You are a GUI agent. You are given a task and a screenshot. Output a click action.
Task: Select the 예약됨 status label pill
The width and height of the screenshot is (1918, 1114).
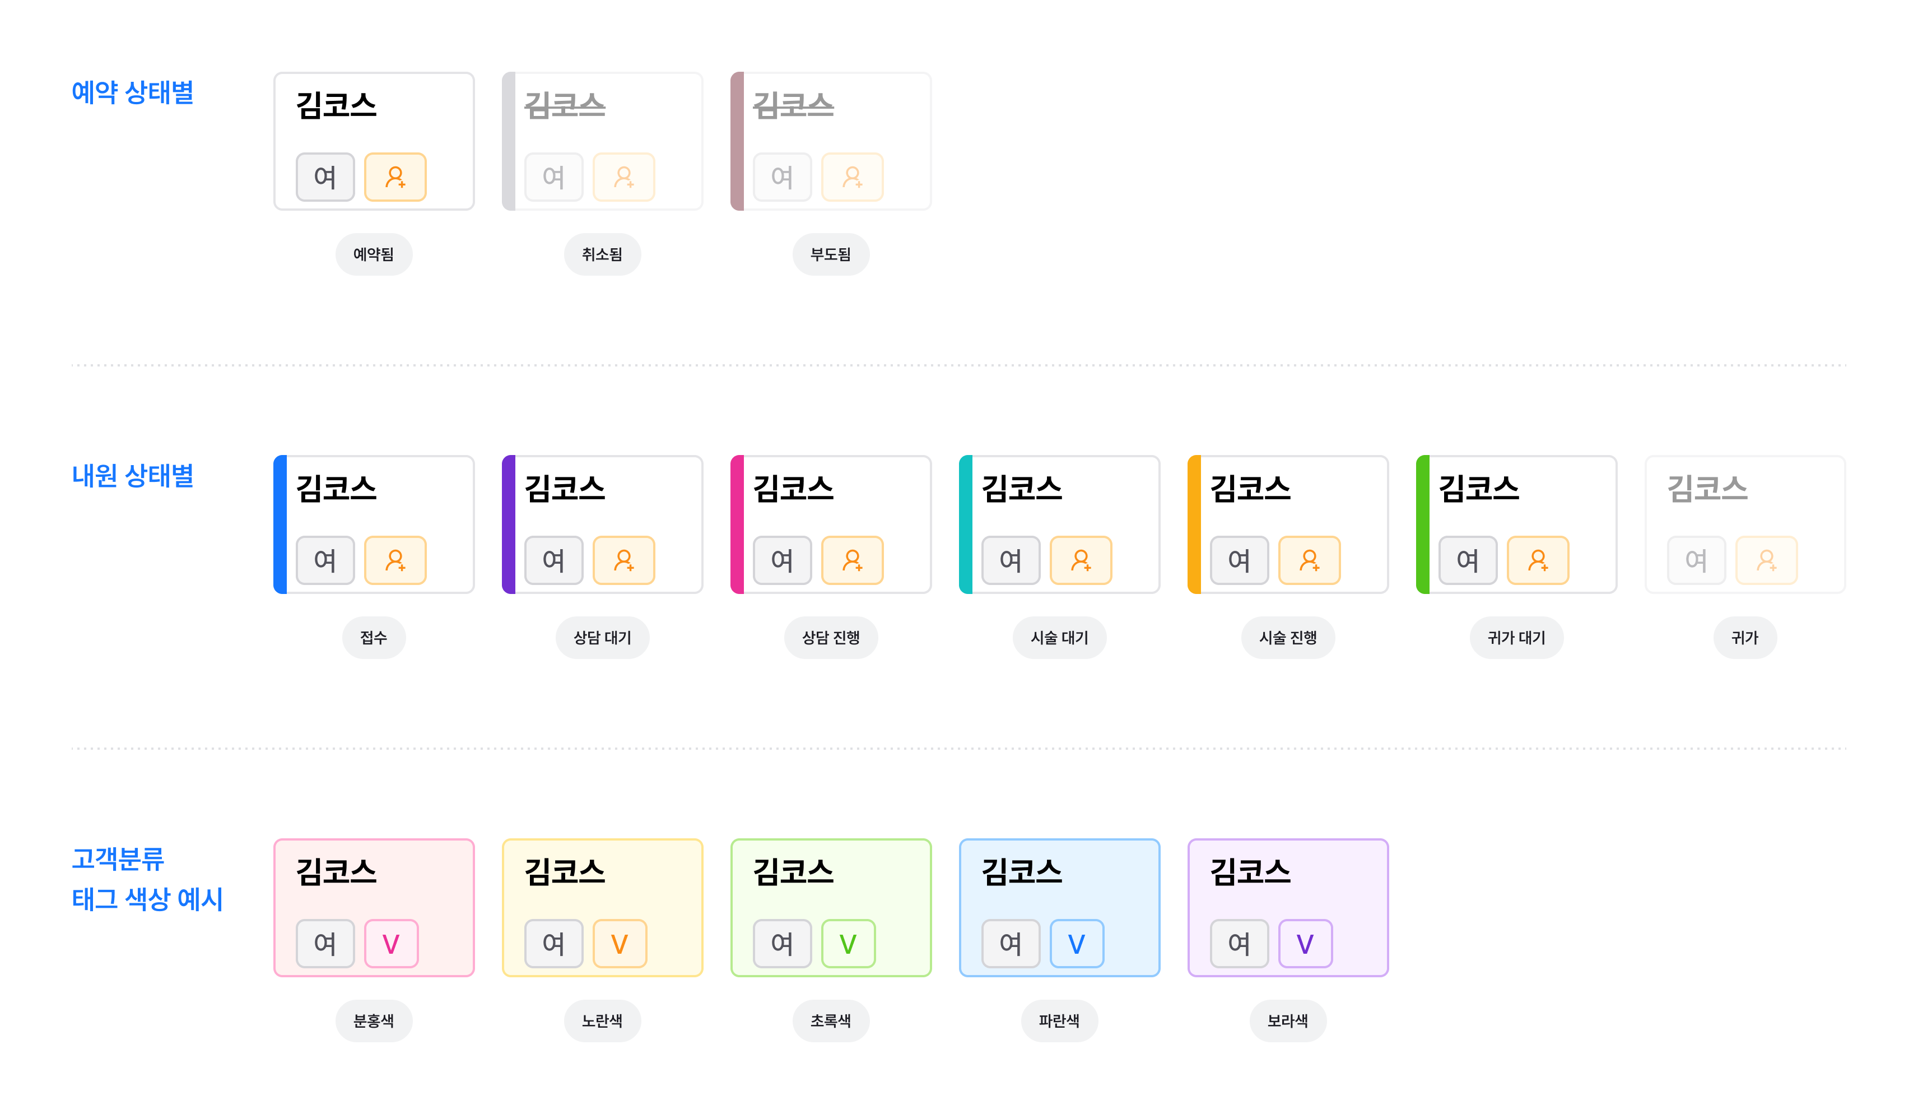(374, 254)
